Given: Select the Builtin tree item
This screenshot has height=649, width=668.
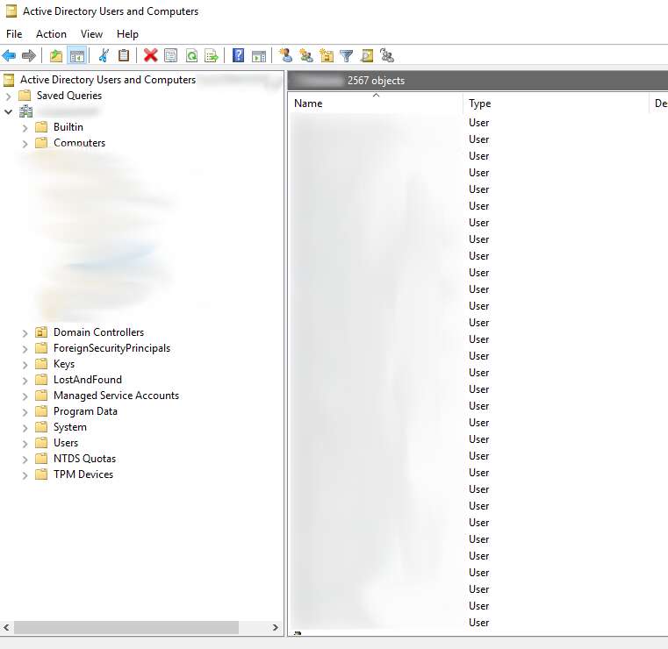Looking at the screenshot, I should pyautogui.click(x=68, y=127).
